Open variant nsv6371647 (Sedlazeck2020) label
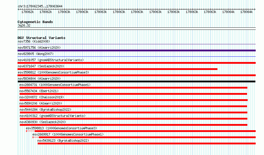This screenshot has width=264, height=155. 41,66
